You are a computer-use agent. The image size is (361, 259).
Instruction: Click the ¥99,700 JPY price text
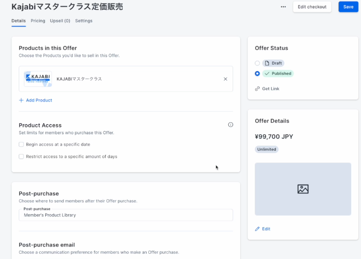274,137
